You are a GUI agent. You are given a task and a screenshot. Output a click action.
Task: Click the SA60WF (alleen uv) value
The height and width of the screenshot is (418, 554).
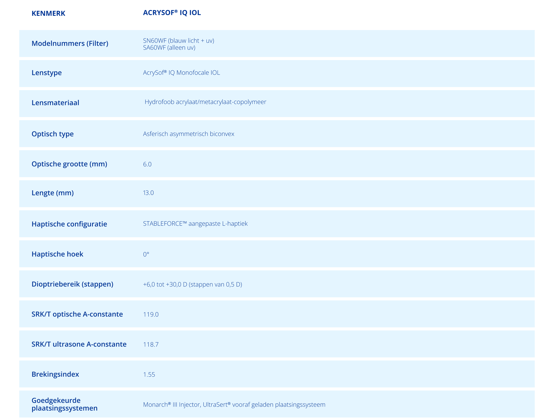pyautogui.click(x=169, y=48)
